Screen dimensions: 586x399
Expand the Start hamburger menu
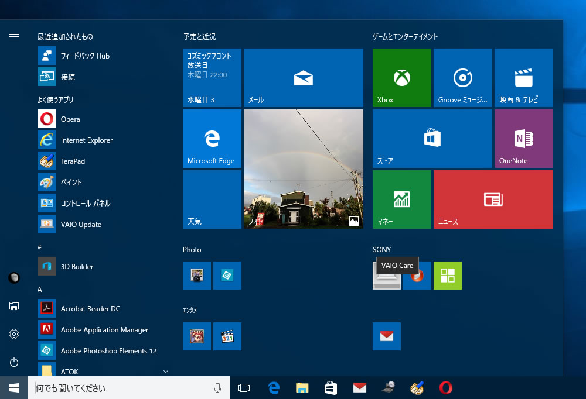point(14,37)
